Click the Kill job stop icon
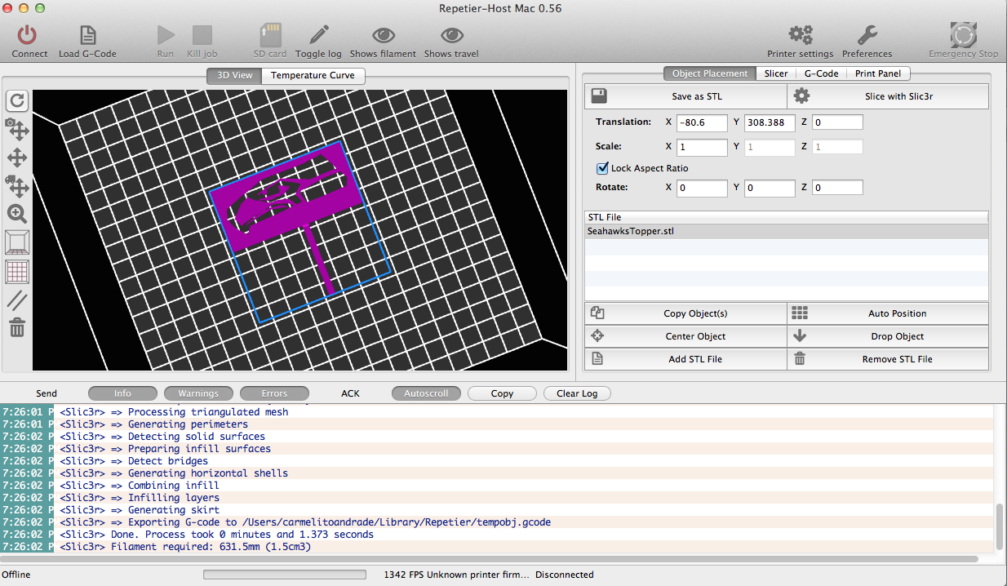 202,35
